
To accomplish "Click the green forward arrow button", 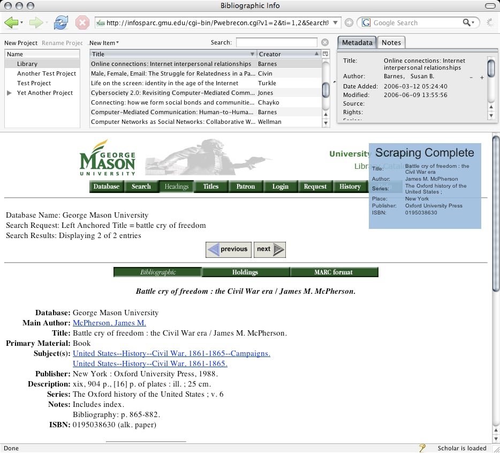I will tap(36, 23).
